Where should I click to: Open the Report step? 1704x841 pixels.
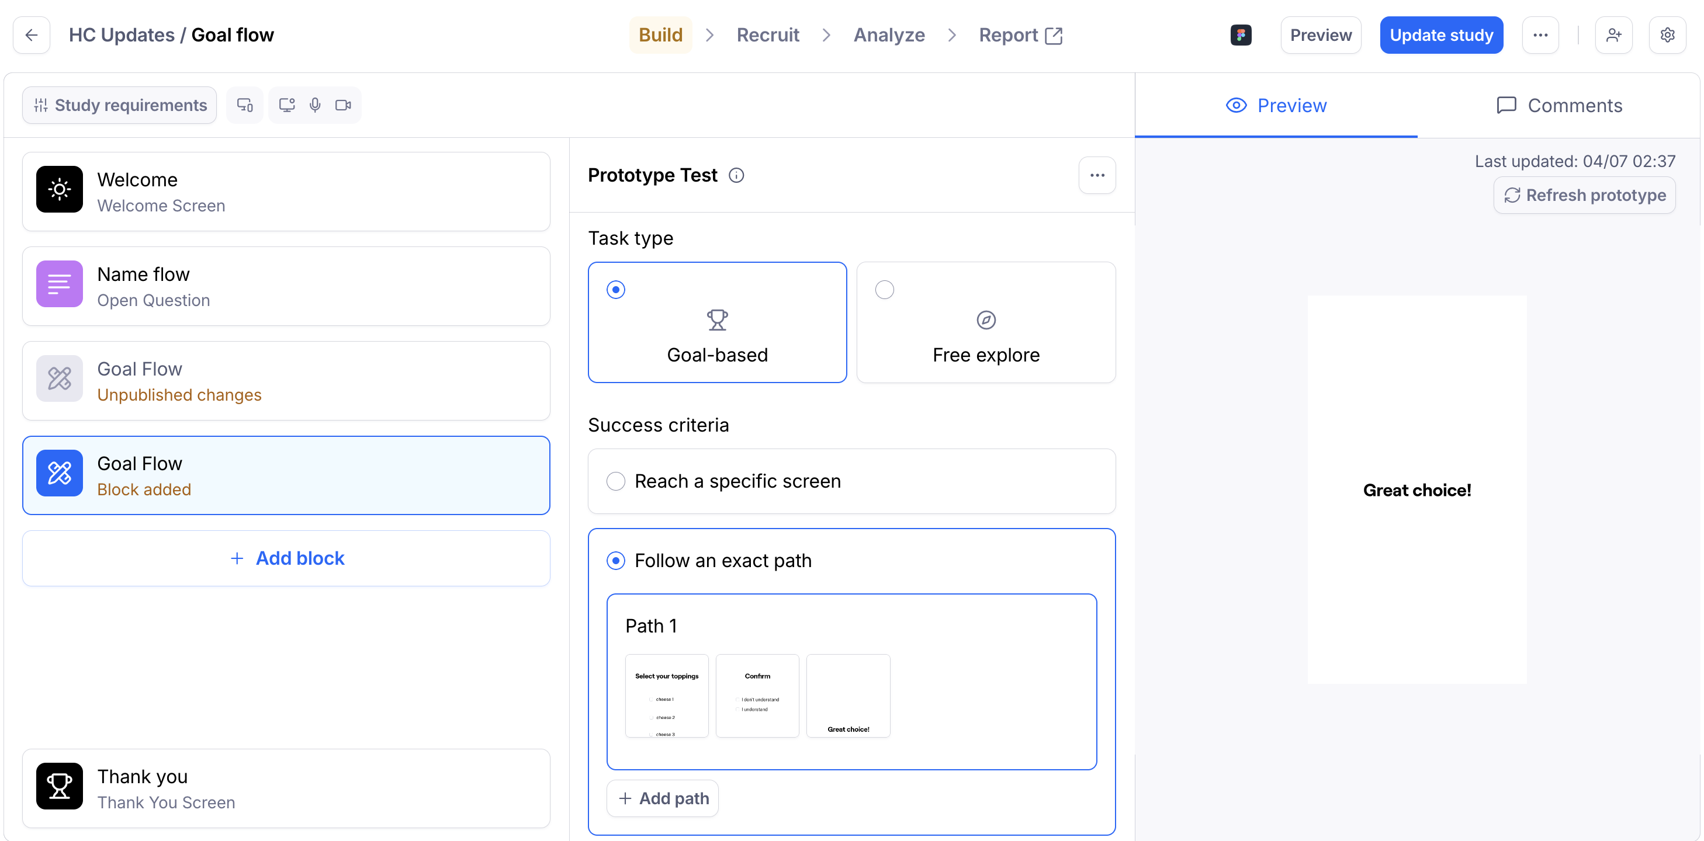coord(1020,35)
